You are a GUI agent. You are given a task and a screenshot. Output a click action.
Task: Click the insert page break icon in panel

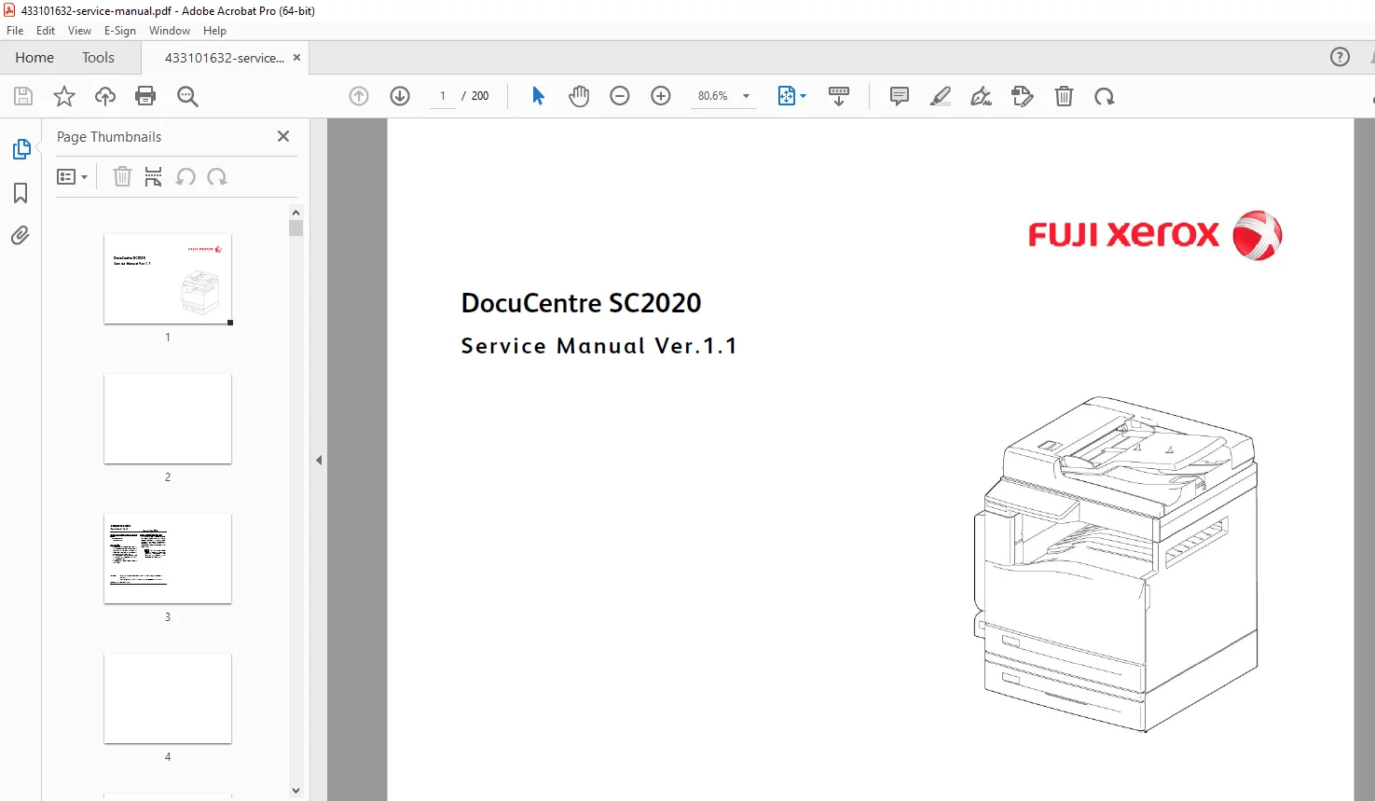(154, 176)
